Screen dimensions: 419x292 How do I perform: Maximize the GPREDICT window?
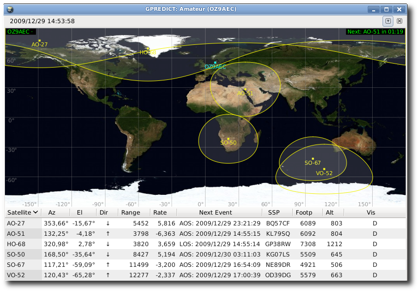pyautogui.click(x=386, y=10)
